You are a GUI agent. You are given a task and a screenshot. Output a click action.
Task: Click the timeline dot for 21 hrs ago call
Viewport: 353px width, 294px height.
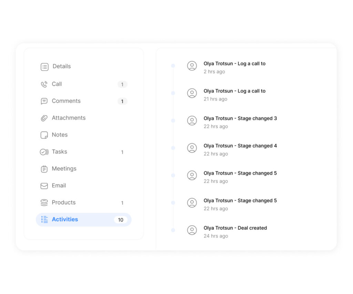coord(173,93)
